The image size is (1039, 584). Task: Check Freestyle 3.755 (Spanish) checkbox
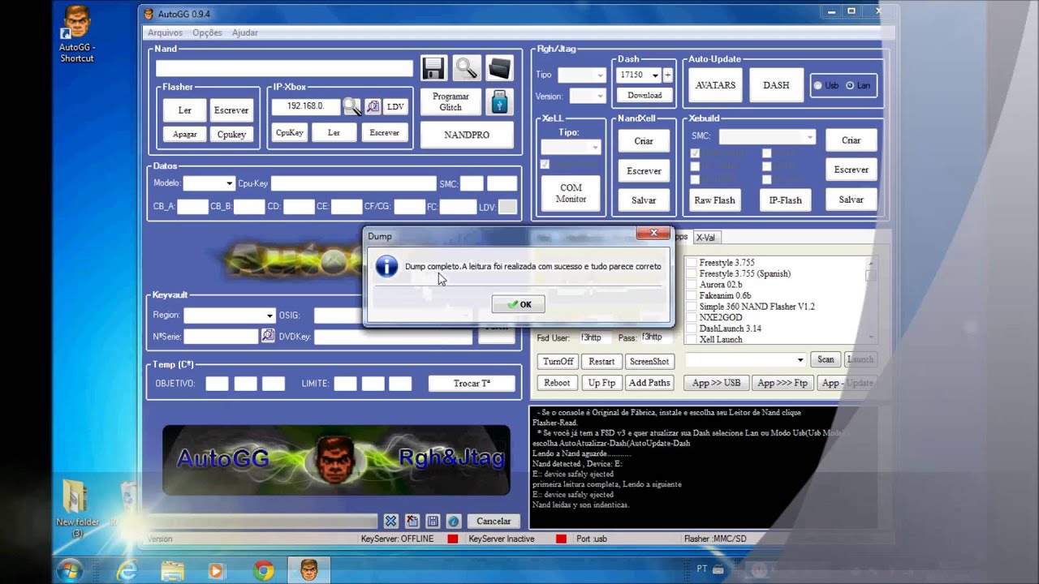tap(691, 273)
